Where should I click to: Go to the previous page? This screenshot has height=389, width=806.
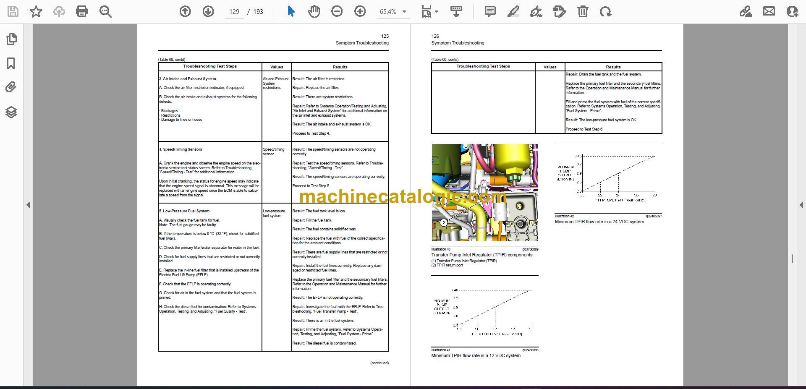pyautogui.click(x=185, y=11)
